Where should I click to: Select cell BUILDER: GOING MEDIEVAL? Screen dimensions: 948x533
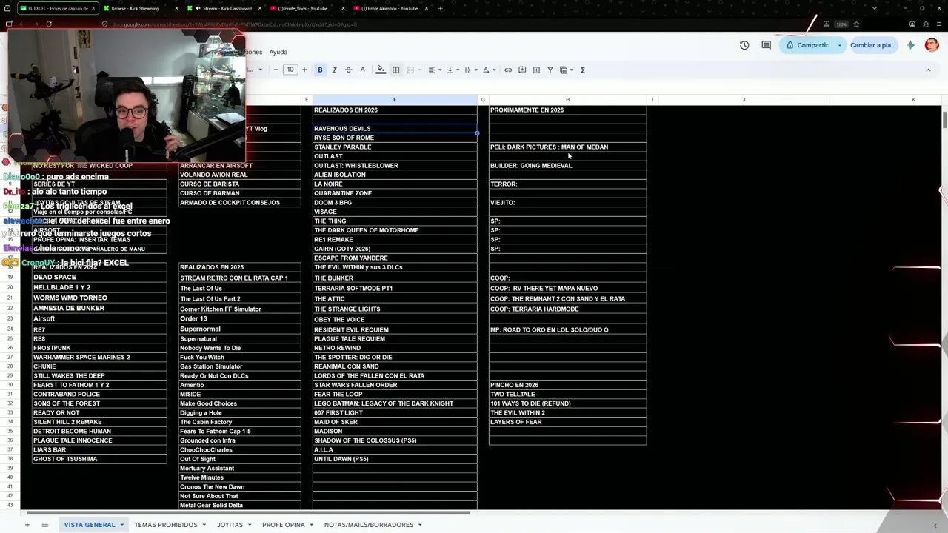(567, 166)
